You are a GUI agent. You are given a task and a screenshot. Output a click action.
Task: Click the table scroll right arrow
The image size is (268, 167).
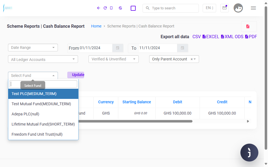[x=248, y=121]
